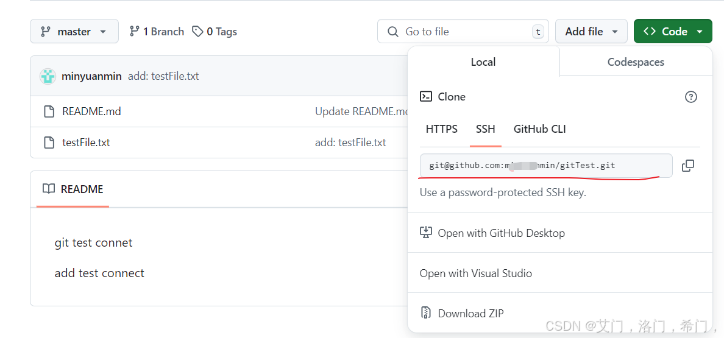Click the Use a password-protected SSH key text

coord(503,192)
